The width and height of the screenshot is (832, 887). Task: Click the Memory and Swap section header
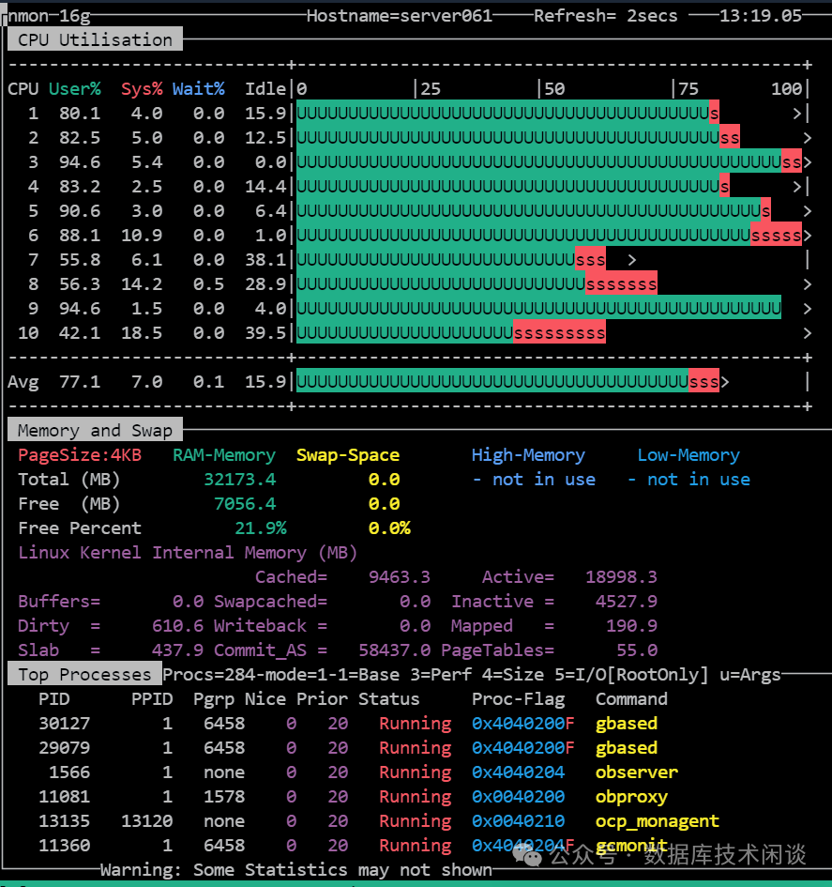pos(95,431)
